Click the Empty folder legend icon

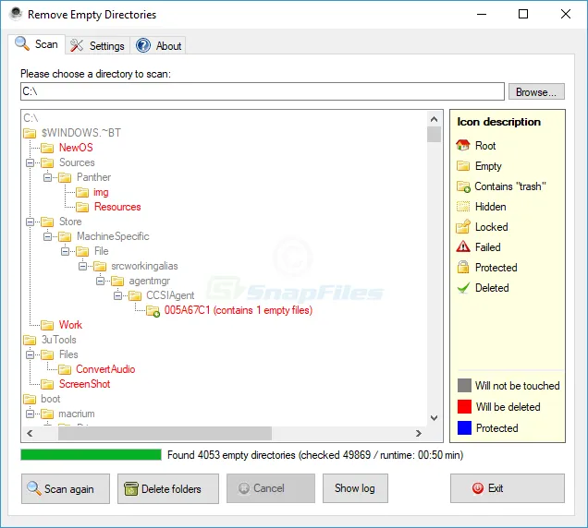(463, 165)
